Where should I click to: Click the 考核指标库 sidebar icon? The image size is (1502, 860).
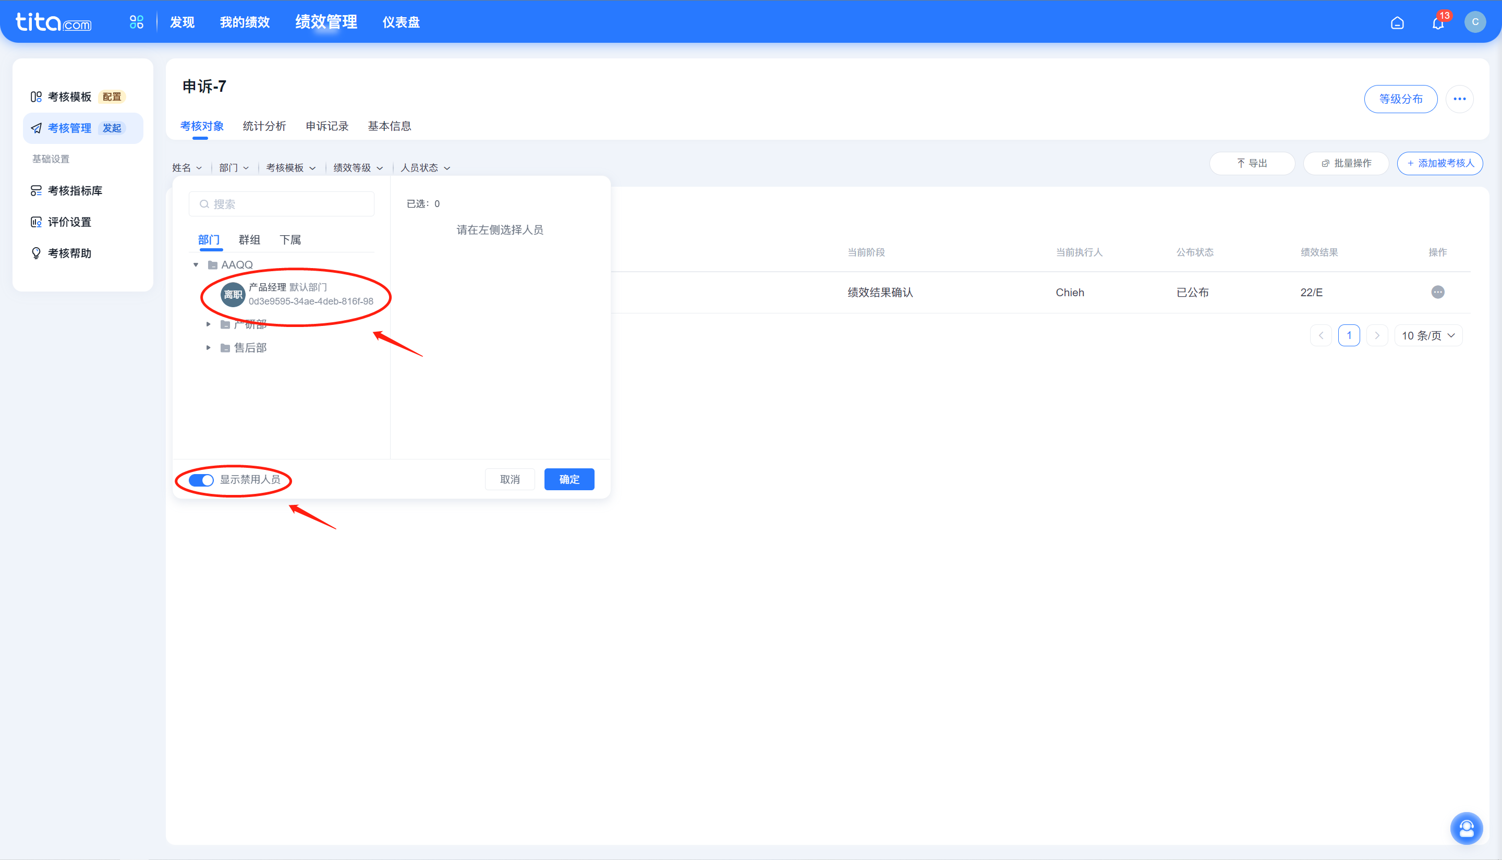[x=36, y=191]
